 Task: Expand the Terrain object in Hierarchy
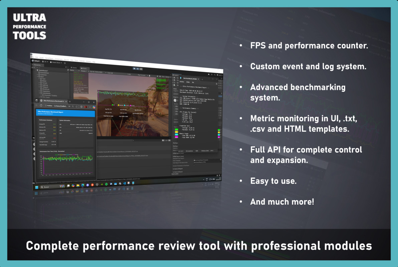click(x=39, y=83)
